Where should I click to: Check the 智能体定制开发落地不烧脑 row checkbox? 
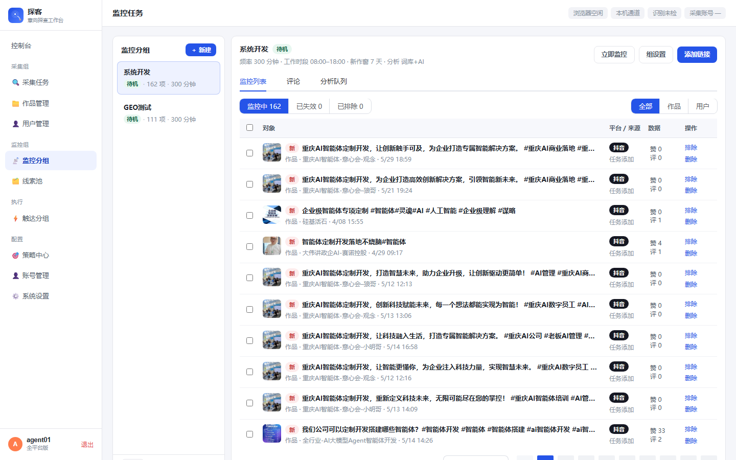249,246
